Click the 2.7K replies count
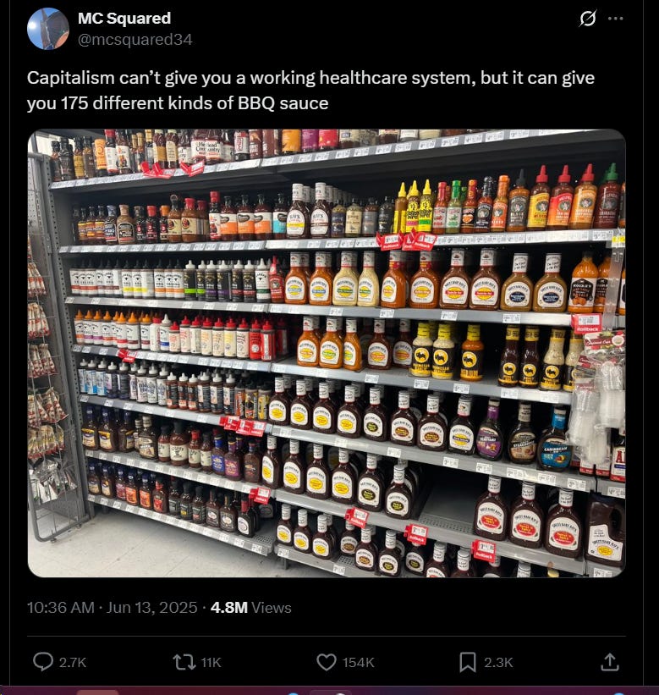Screen dimensions: 659x695 73,662
